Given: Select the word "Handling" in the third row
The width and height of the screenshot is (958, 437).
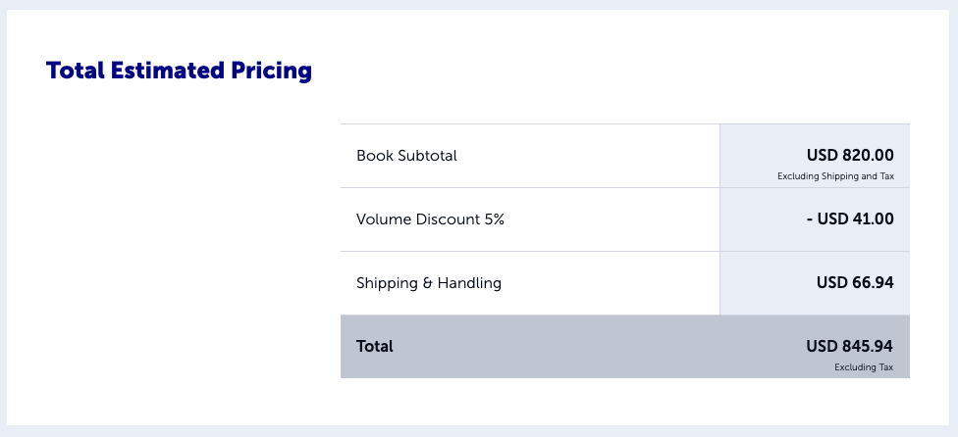Looking at the screenshot, I should point(469,283).
